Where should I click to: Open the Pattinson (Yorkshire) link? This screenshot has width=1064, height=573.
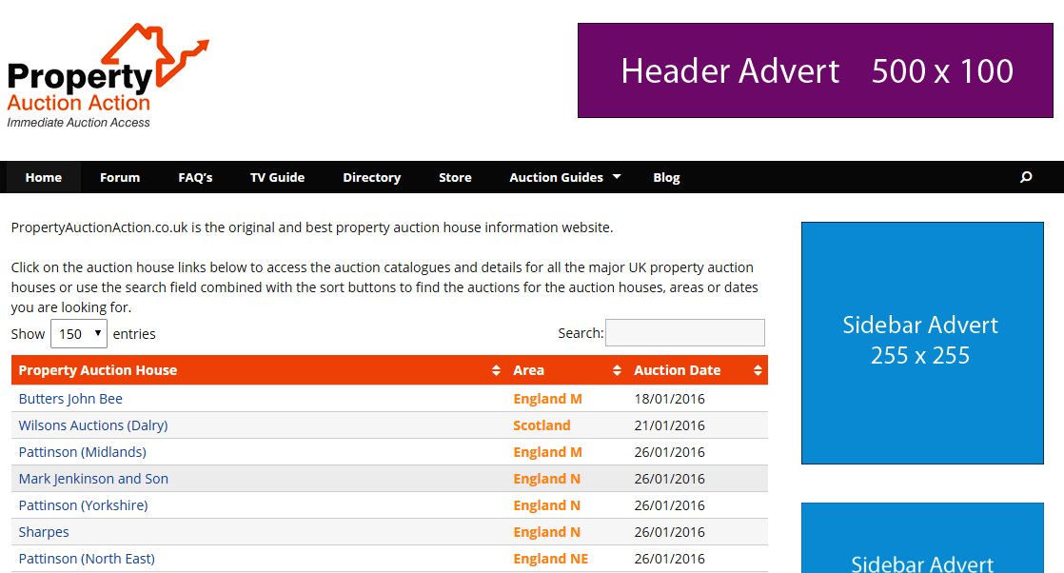(83, 505)
